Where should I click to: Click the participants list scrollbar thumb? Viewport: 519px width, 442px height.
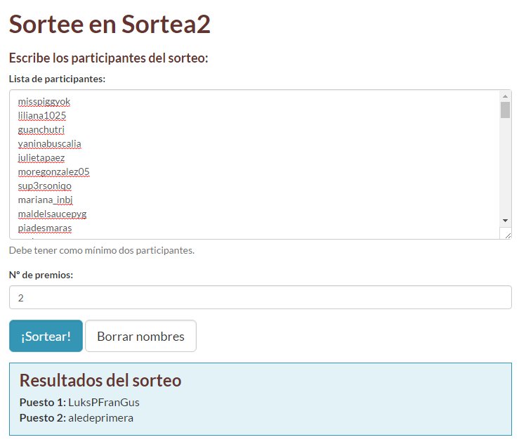click(505, 110)
